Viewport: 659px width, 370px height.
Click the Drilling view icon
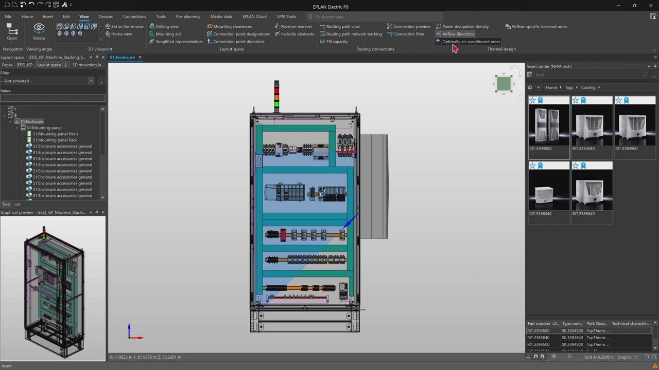(x=152, y=26)
